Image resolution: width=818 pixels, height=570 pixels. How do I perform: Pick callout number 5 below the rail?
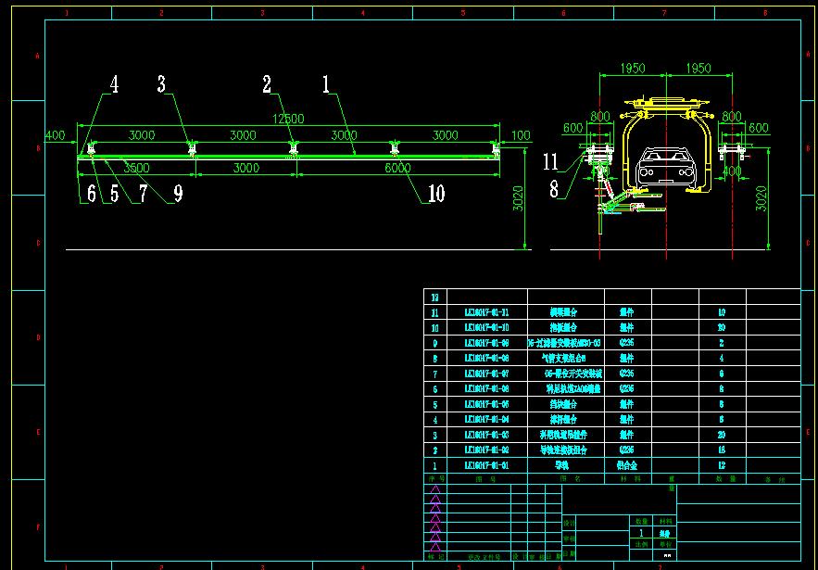coord(114,195)
